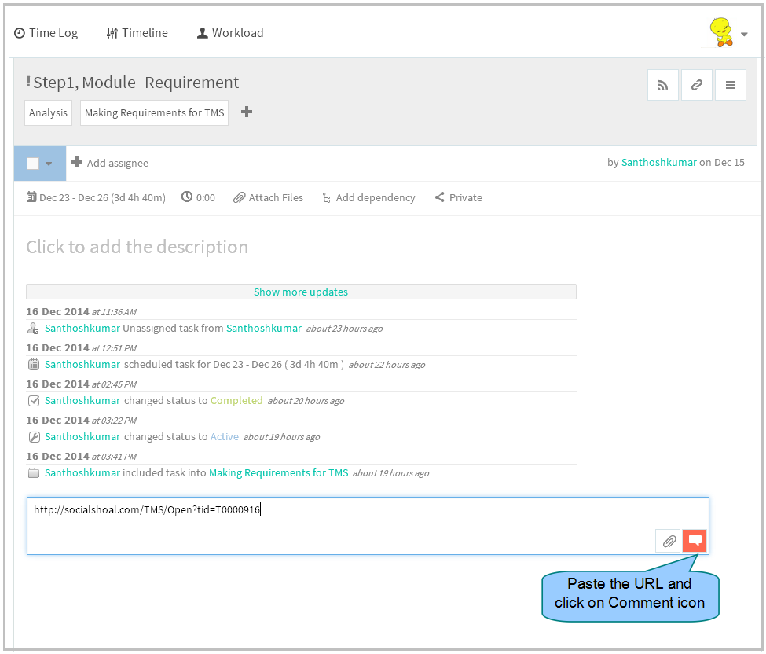Screen dimensions: 766x654
Task: Click the red comment post icon
Action: [x=695, y=541]
